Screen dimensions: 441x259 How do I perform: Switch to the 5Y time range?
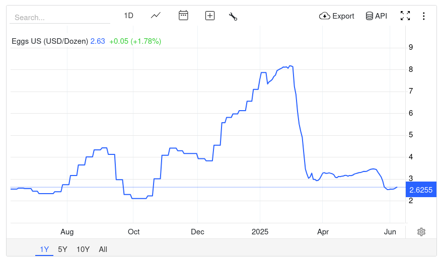click(62, 249)
